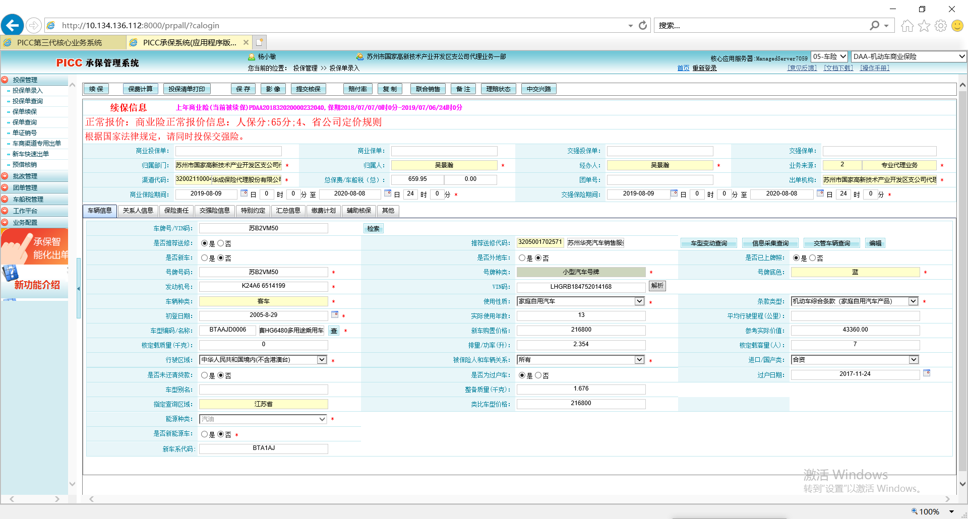Image resolution: width=968 pixels, height=519 pixels.
Task: Open the 行驶区域 dropdown list
Action: coord(322,360)
